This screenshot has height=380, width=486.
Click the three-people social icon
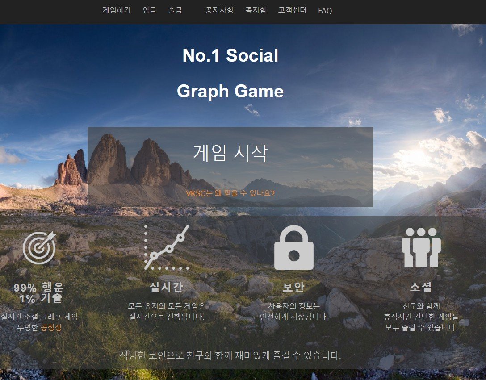coord(421,247)
